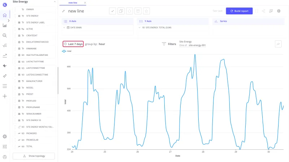The height and width of the screenshot is (162, 289).
Task: Click the new line report title field
Action: point(76,11)
